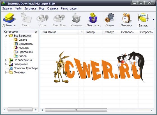Screen dimensions: 157x115
Task: Click the Все Загрузки folder icon
Action: coord(11,36)
